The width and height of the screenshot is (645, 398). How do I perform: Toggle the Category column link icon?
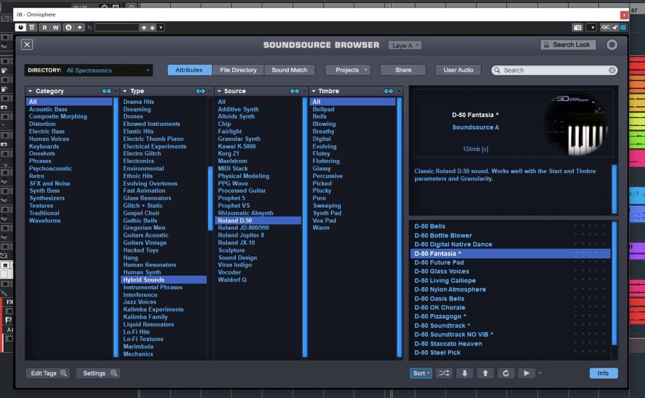click(106, 91)
